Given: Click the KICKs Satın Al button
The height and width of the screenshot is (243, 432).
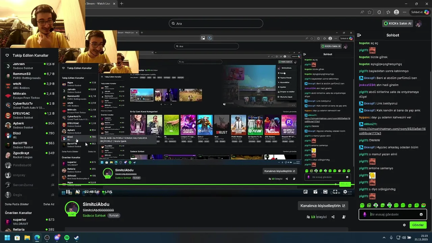Looking at the screenshot, I should click(x=398, y=23).
